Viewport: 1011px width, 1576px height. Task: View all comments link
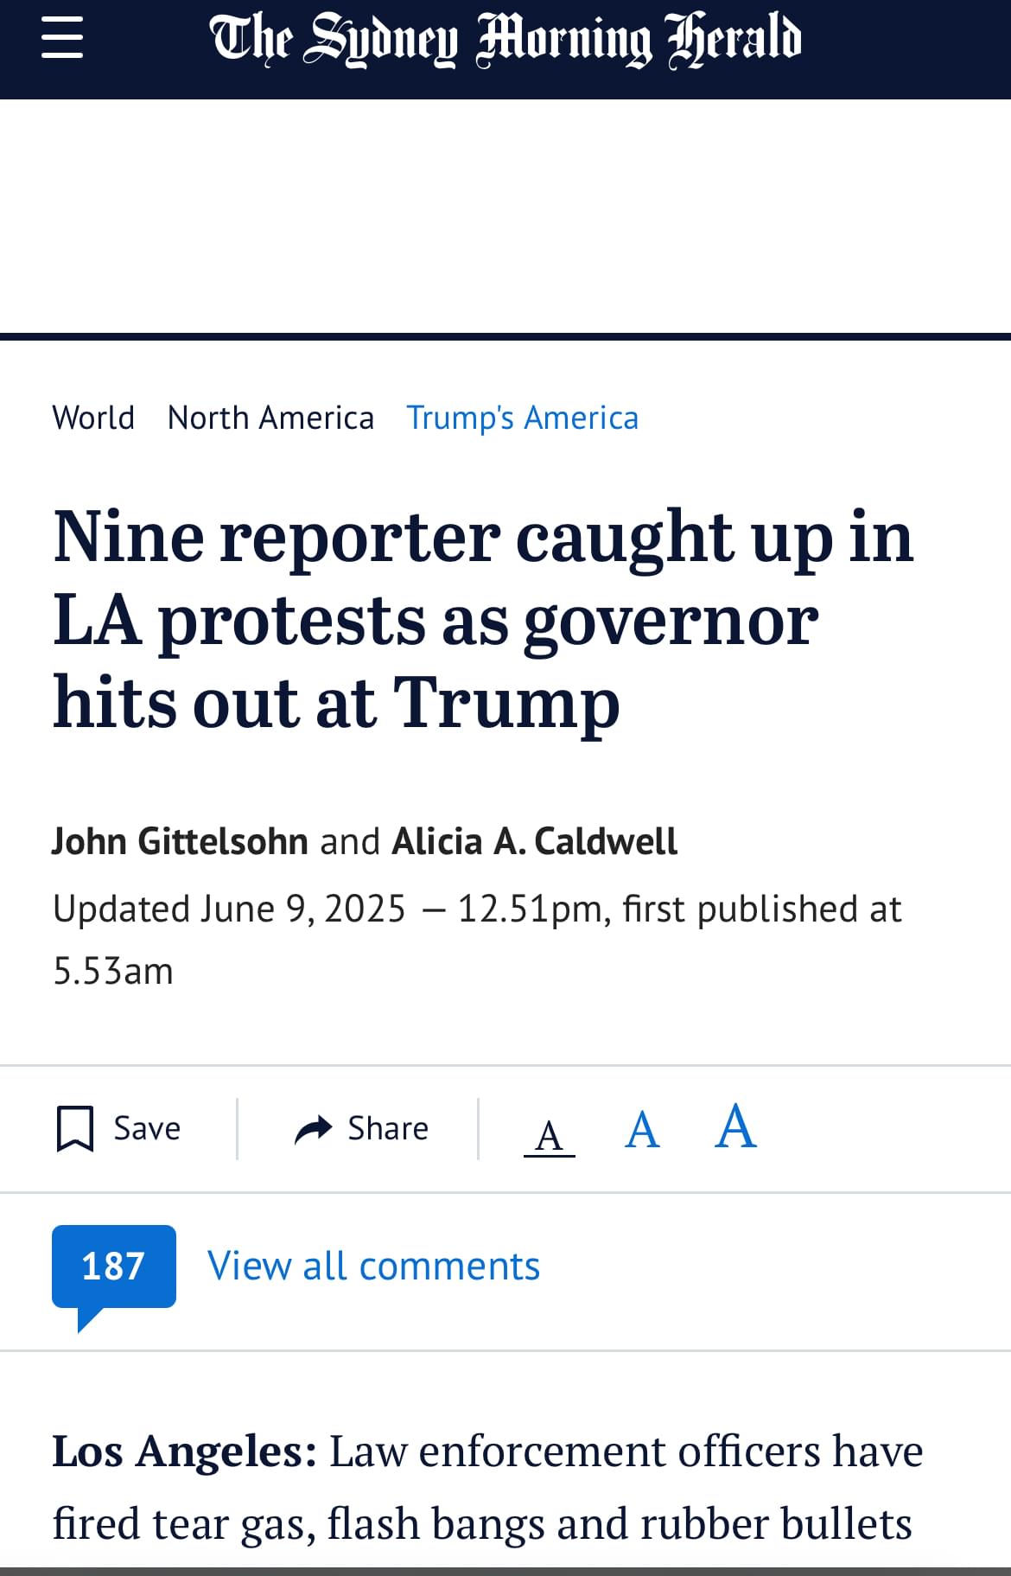pos(373,1267)
